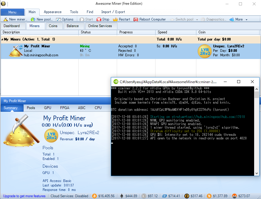Open the ASIC detail tab
261x199 pixels.
click(x=82, y=108)
